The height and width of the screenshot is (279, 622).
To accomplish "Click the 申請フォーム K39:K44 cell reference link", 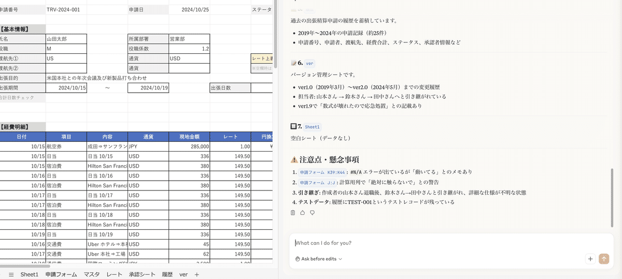I will tap(321, 172).
